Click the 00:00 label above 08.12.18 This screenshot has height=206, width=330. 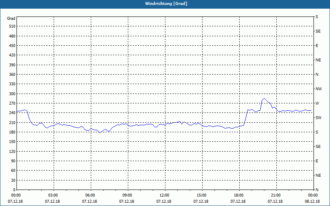point(313,195)
